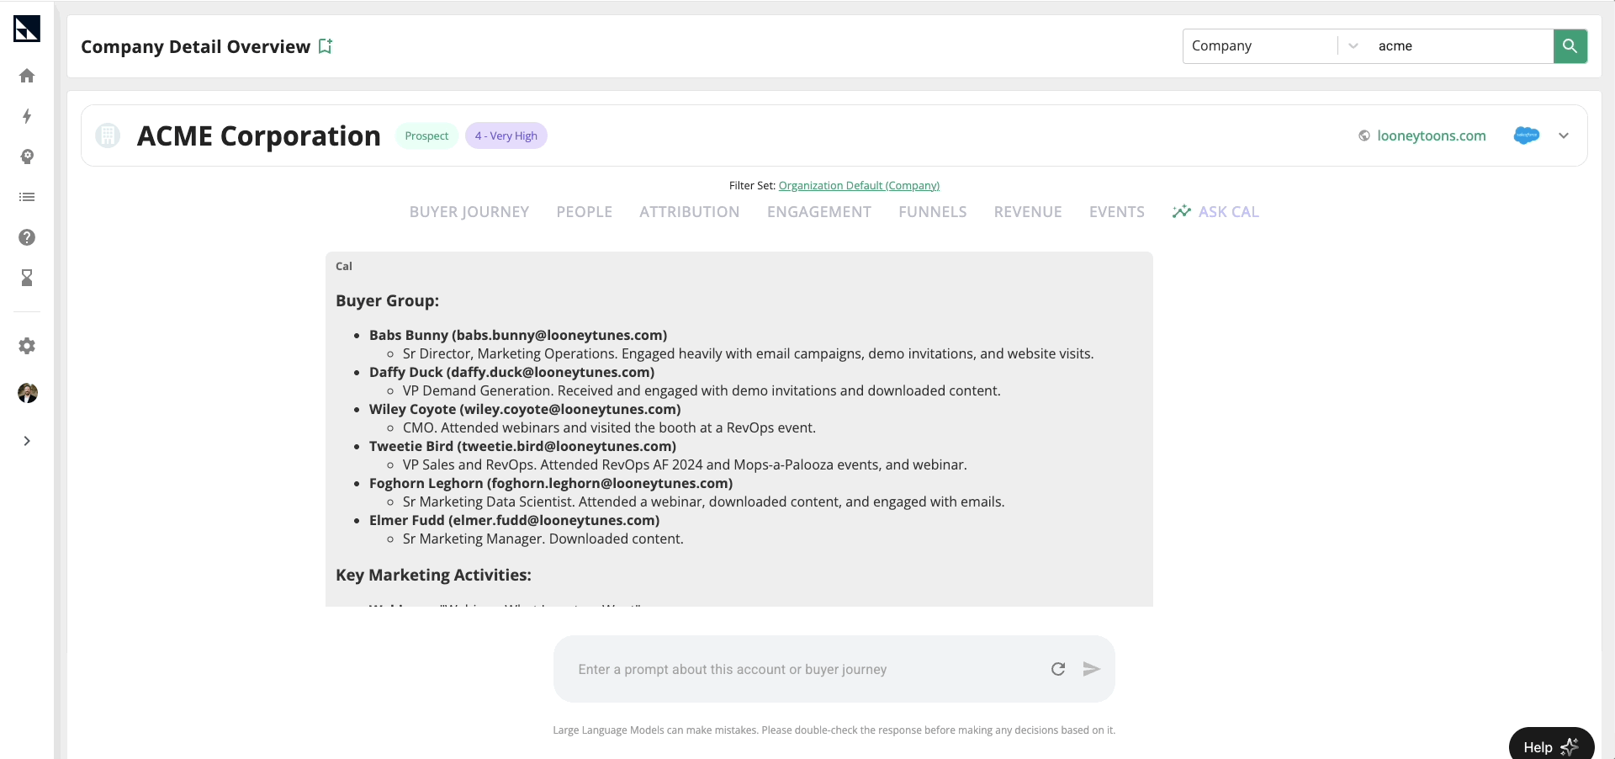Switch to the Engagement tab
The image size is (1615, 759).
818,212
